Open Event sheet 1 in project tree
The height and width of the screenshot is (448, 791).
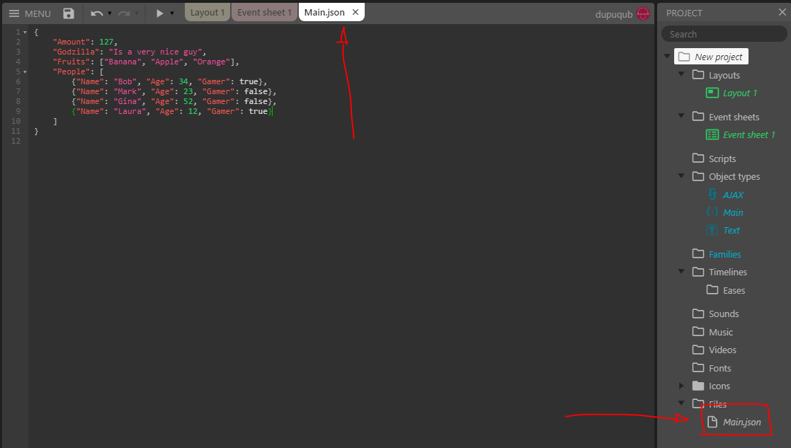(749, 135)
